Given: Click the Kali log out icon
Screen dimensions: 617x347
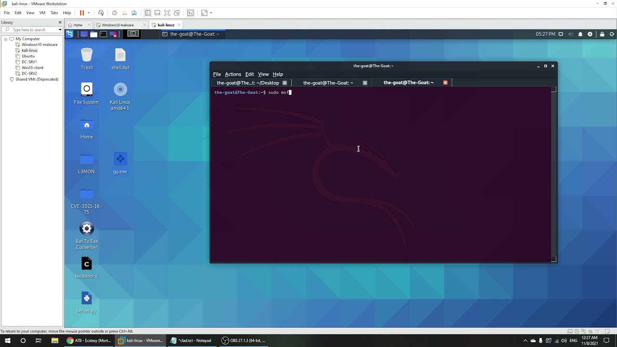Looking at the screenshot, I should click(x=613, y=34).
